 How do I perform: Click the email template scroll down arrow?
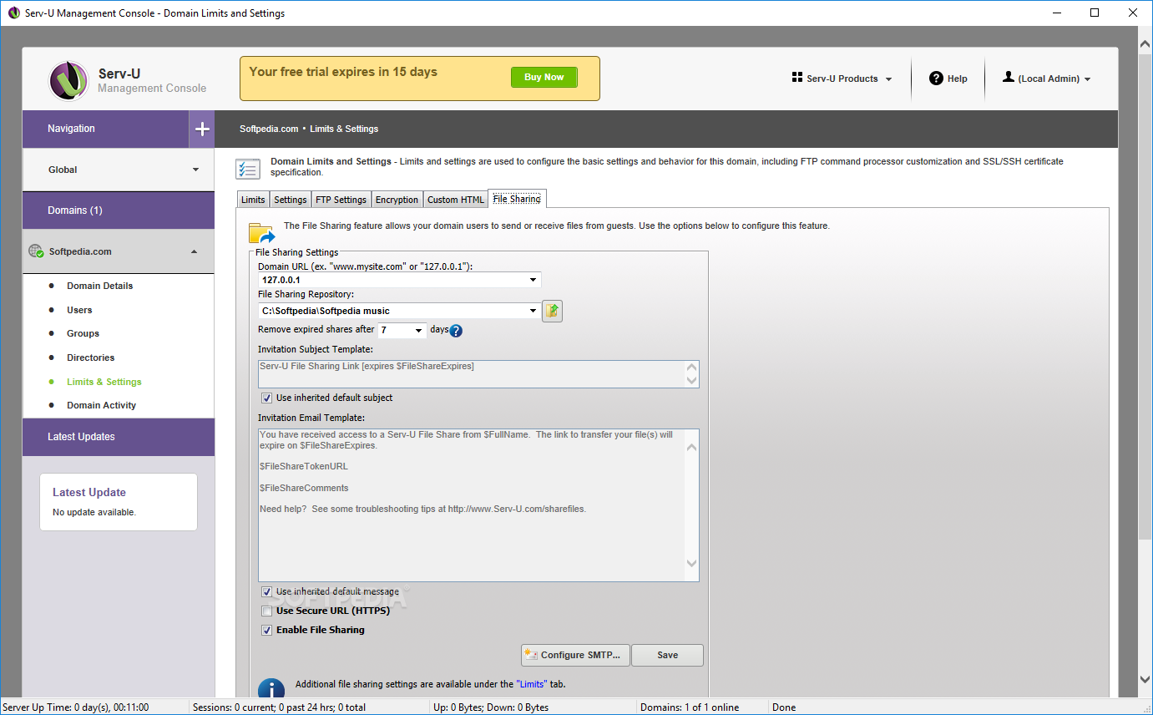pyautogui.click(x=691, y=563)
